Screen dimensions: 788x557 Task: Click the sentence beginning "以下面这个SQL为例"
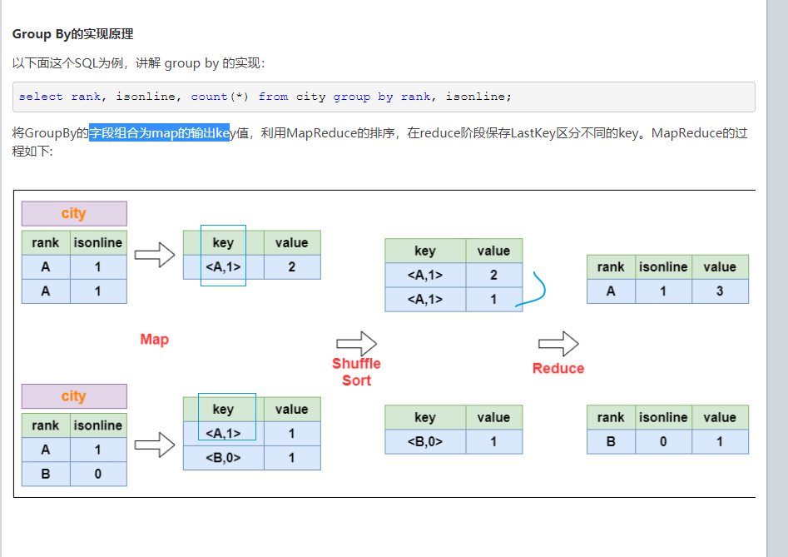[139, 63]
